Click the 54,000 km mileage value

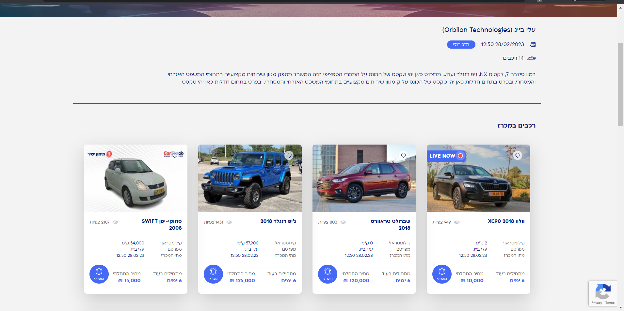point(133,243)
